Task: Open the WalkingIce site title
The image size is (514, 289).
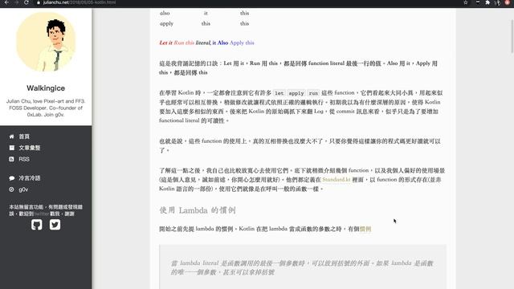Action: pyautogui.click(x=46, y=88)
